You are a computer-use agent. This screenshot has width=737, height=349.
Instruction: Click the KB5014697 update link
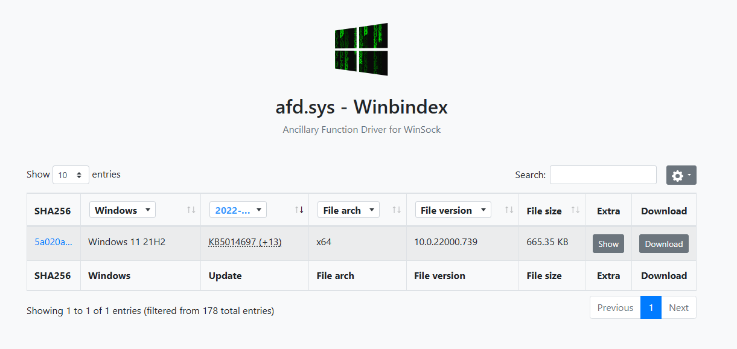pos(245,242)
